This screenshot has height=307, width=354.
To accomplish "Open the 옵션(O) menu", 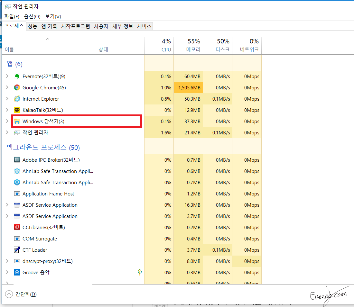I will tap(32, 16).
